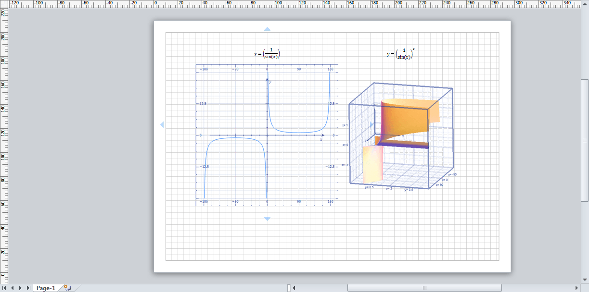Jump to the last page arrow

(x=28, y=288)
